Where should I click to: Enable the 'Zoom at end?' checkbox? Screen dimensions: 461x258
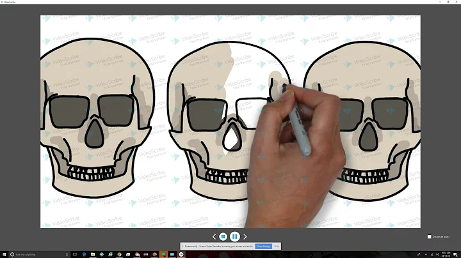[429, 236]
